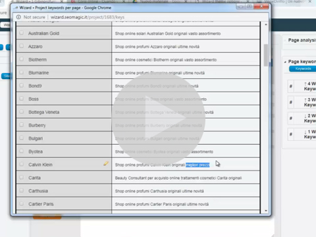Click the popup vertical scrollbar thumb
Screen dimensions: 316x237
[x=266, y=55]
